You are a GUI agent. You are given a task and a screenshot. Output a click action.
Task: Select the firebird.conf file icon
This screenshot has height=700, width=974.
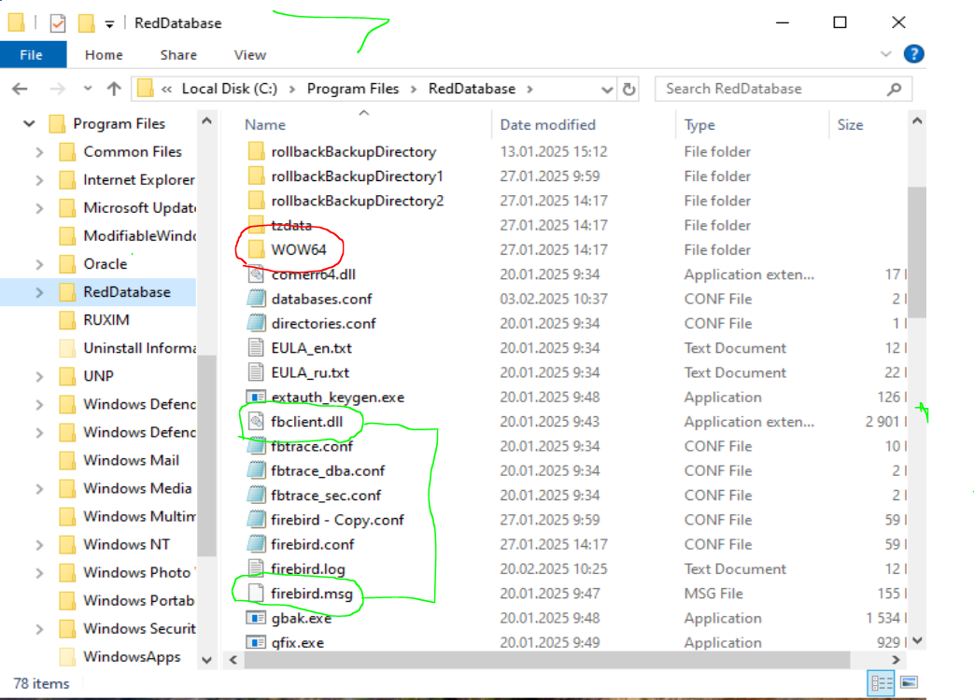click(256, 544)
